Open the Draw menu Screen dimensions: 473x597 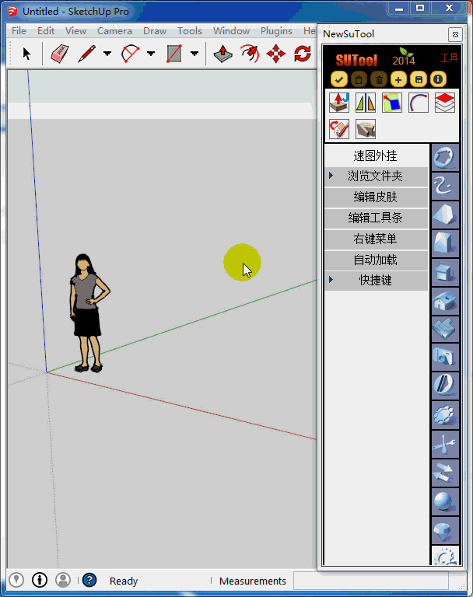155,31
